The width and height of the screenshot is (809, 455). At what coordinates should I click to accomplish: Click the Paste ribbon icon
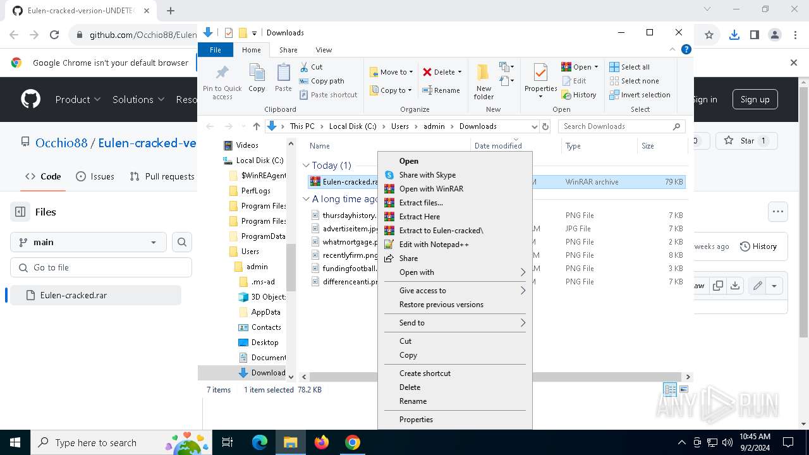coord(283,78)
